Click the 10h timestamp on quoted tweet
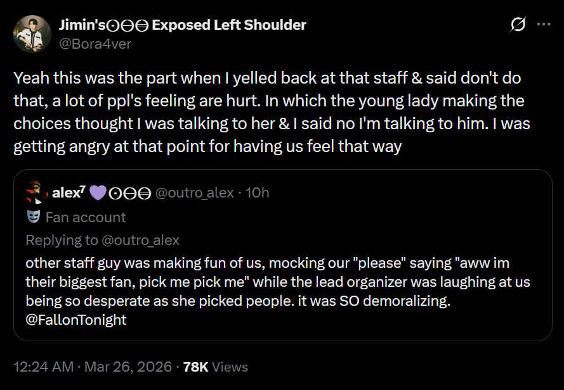The image size is (564, 390). 257,192
